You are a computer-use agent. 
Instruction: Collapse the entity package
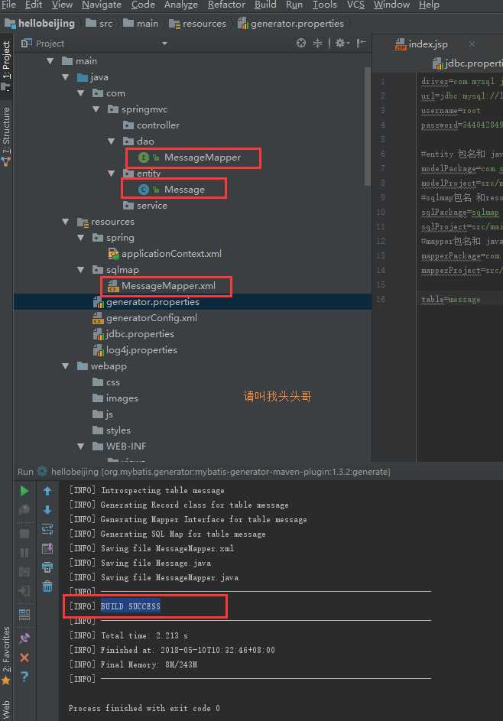112,174
